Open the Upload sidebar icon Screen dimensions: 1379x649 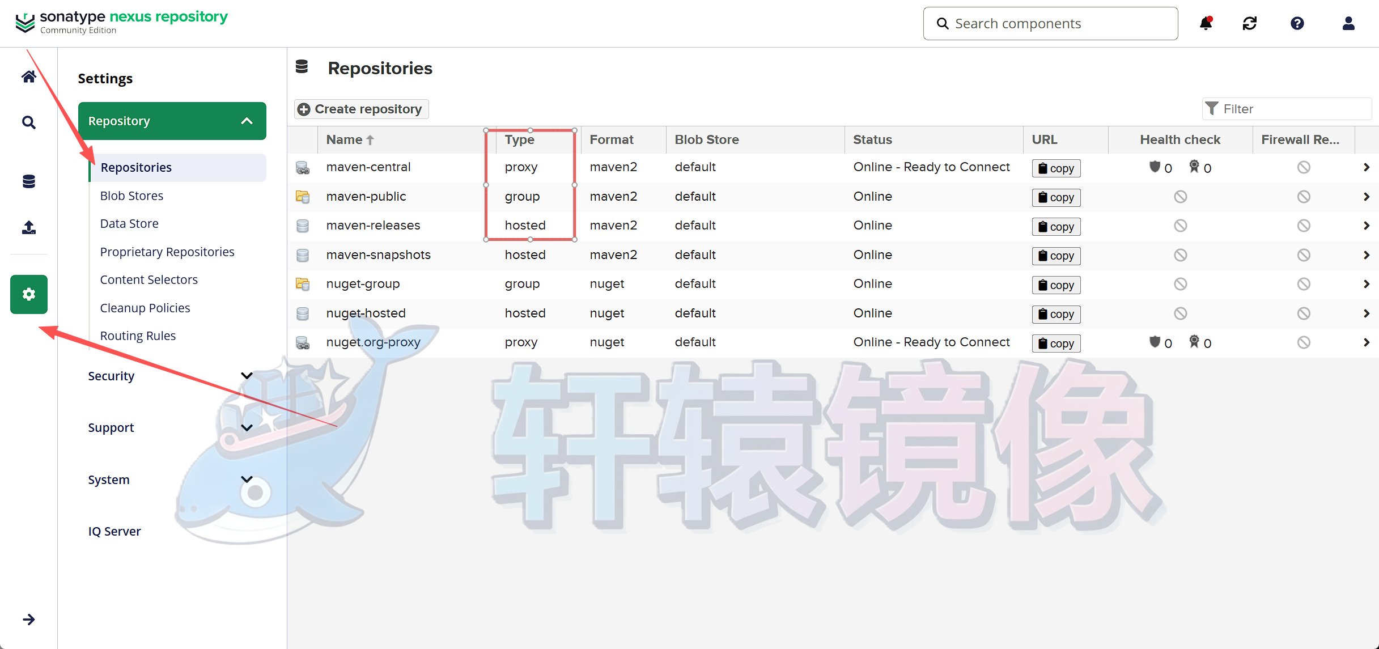[x=28, y=227]
